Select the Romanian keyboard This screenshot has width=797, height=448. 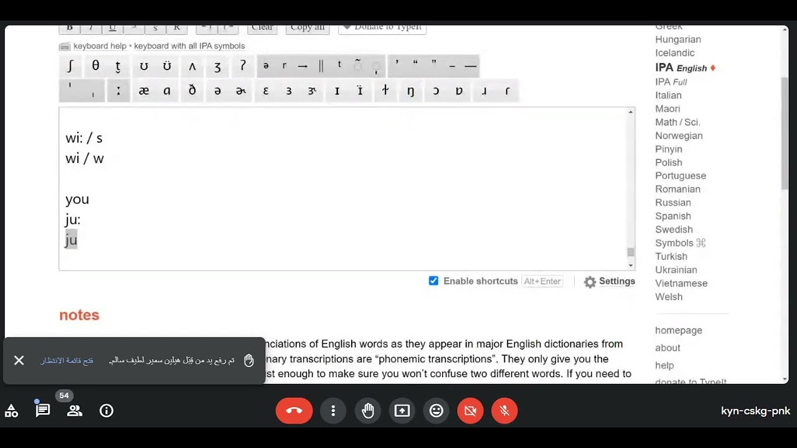pyautogui.click(x=677, y=189)
